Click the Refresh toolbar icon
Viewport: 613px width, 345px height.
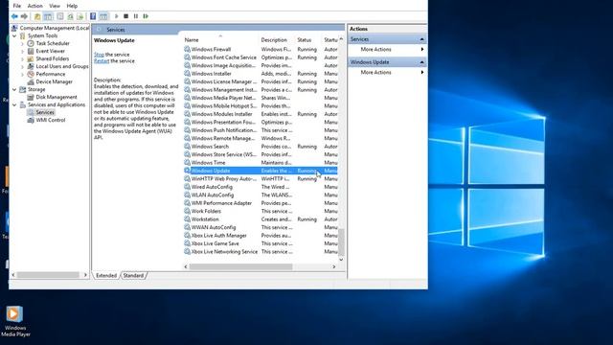point(70,16)
